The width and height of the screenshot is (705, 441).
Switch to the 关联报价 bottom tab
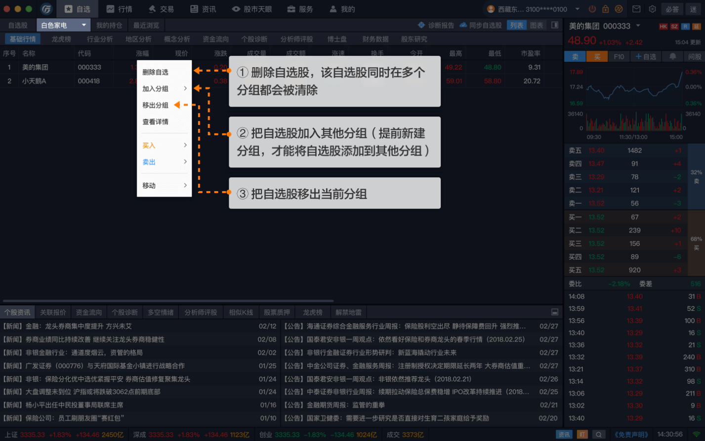(x=53, y=312)
